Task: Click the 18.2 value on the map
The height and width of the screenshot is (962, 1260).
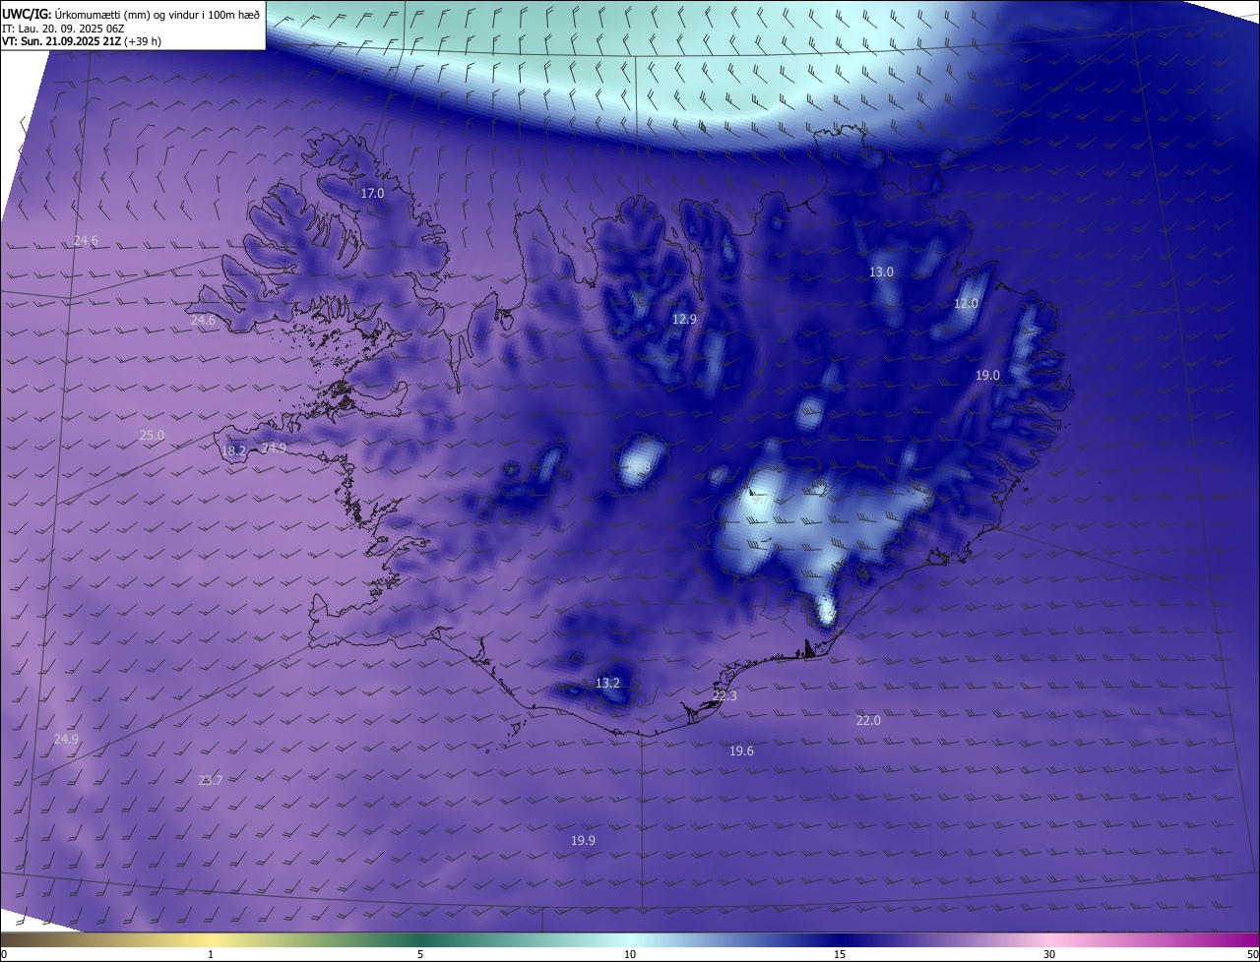Action: [233, 451]
